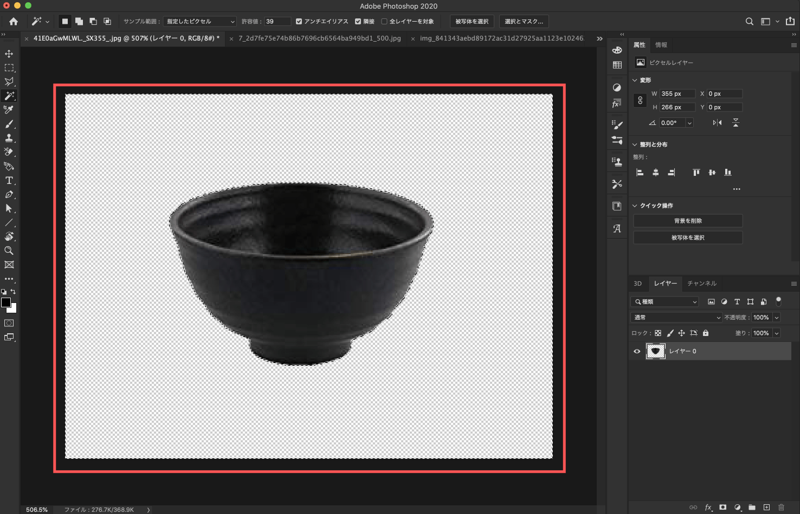Screen dimensions: 800x514
Task: Toggle width-height link constraint button
Action: click(x=640, y=101)
